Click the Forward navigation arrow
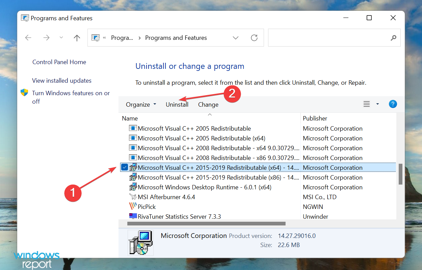This screenshot has height=270, width=422. 46,38
